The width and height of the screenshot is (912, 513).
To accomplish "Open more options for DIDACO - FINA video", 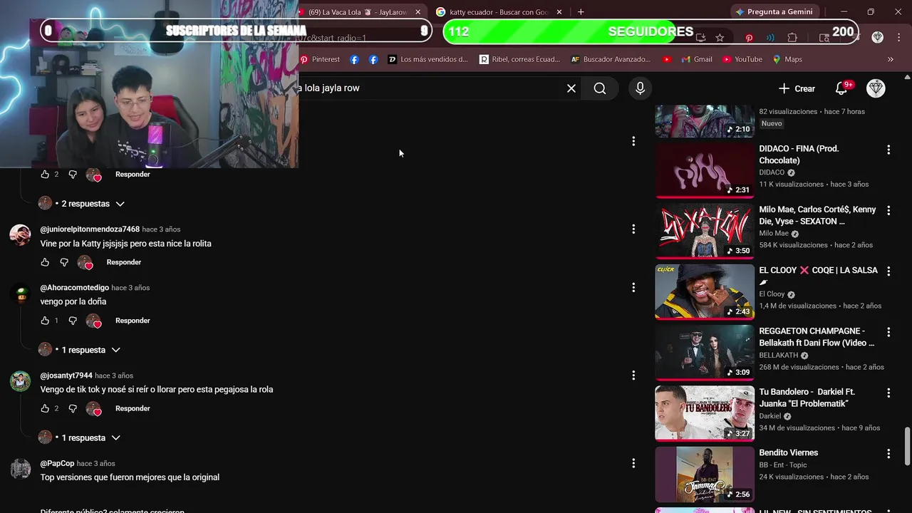I will (x=888, y=150).
